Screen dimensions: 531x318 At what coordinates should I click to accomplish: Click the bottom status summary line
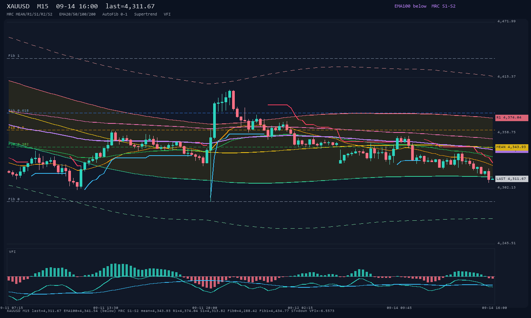click(171, 311)
